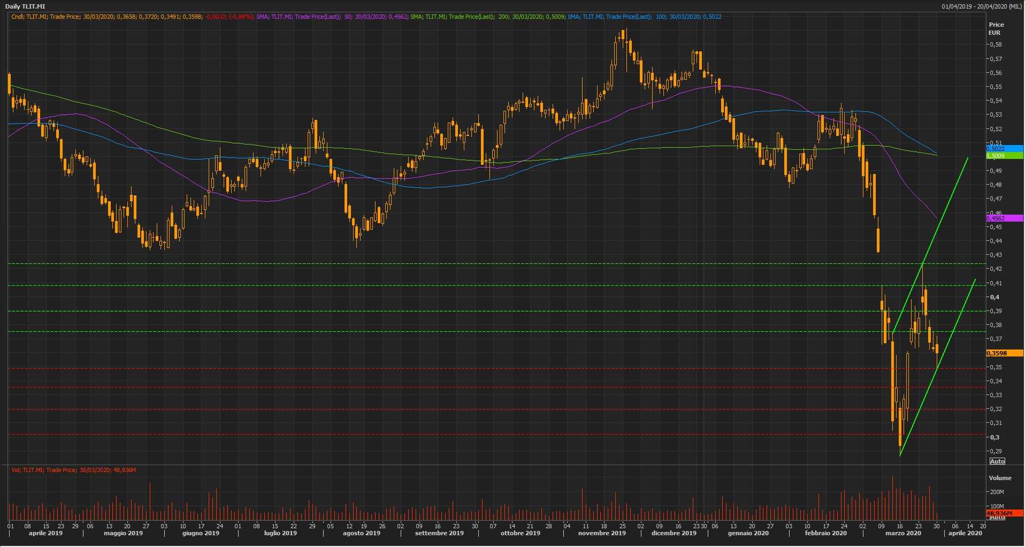Click the date range 01/04/2019 - 20/04/2020 label

click(982, 6)
